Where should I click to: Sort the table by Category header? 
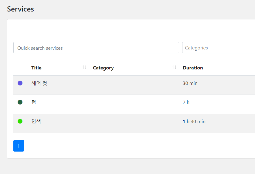tap(103, 68)
